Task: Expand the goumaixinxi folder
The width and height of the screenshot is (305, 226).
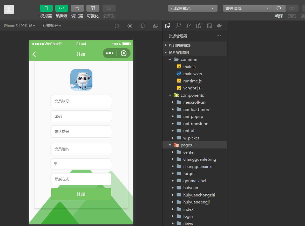Action: pos(195,181)
